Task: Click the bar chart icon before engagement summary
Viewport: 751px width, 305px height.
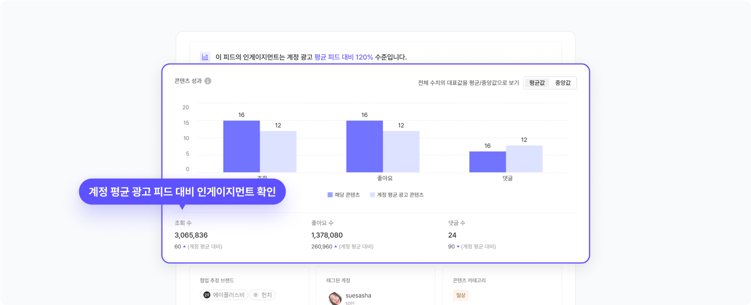Action: [205, 57]
